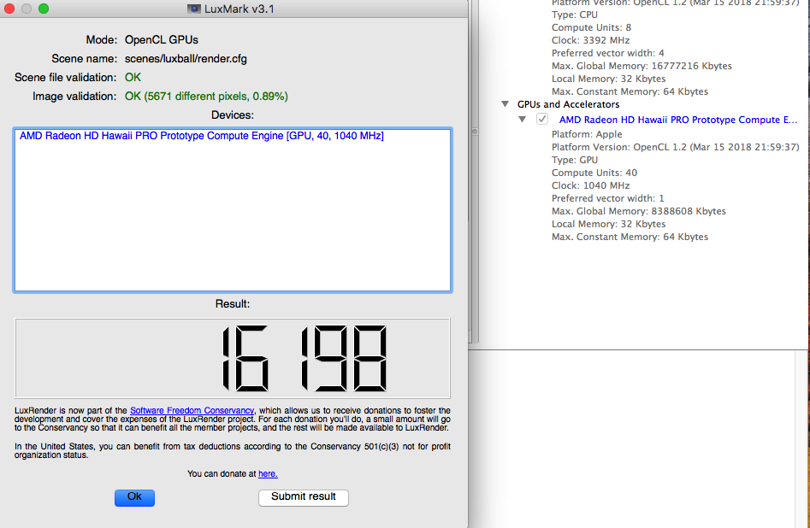Click the 'OpenCL GPUs' mode value

click(161, 40)
